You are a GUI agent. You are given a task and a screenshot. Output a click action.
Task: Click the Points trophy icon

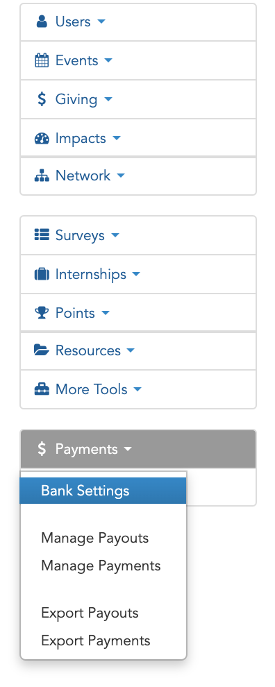tap(42, 313)
